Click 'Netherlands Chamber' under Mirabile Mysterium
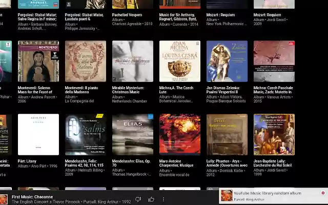328x205 pixels. [130, 101]
